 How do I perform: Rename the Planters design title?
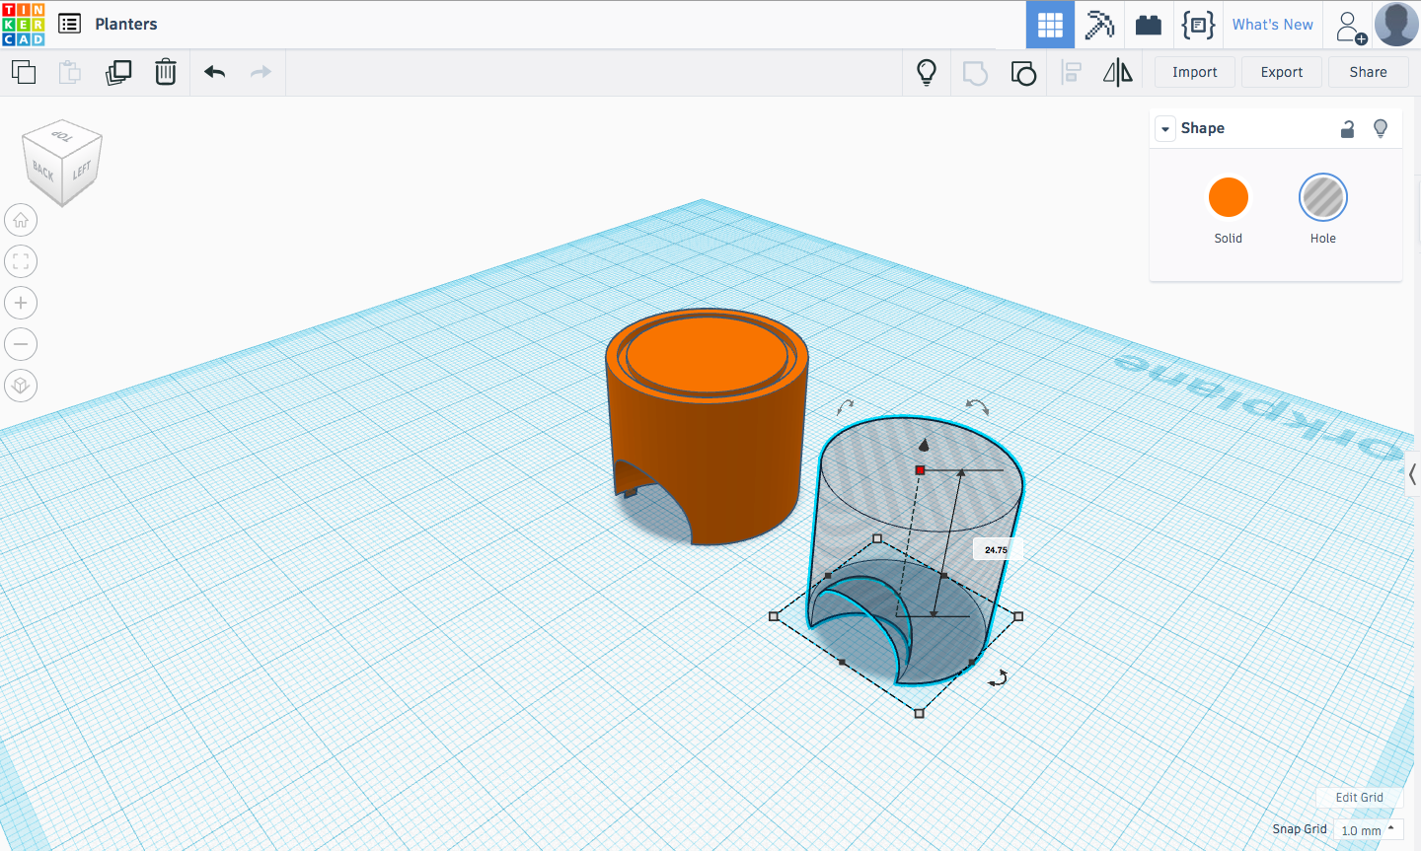(x=126, y=24)
